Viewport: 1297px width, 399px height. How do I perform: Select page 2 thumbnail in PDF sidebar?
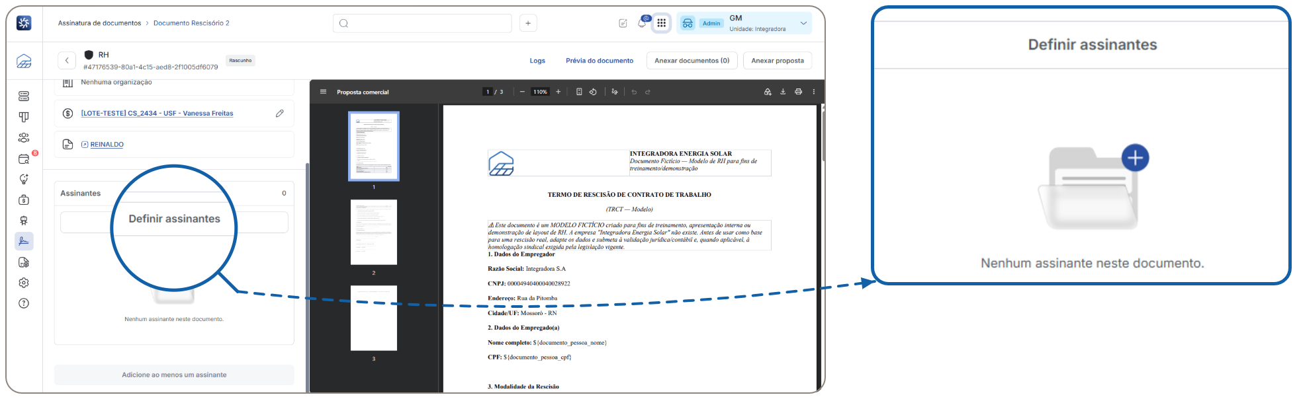(x=374, y=232)
